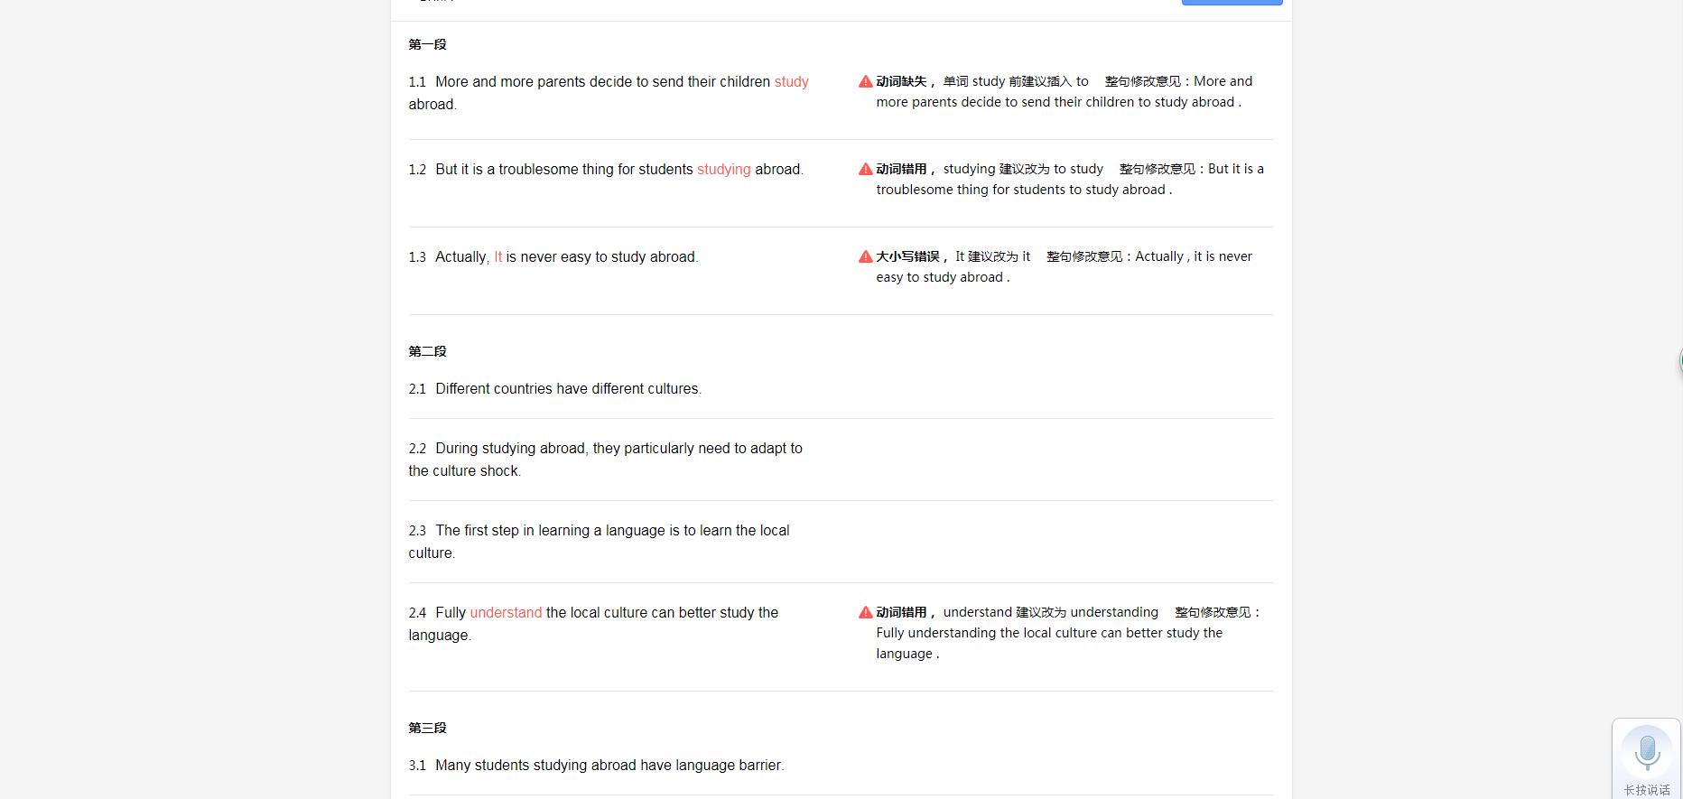Click sentence 1.3 'is never easy to study abroad' text
Viewport: 1683px width, 799px height.
[x=602, y=256]
